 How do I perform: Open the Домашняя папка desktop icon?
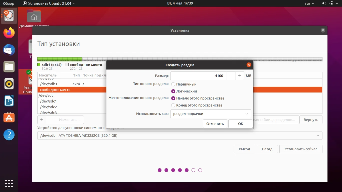pyautogui.click(x=34, y=16)
